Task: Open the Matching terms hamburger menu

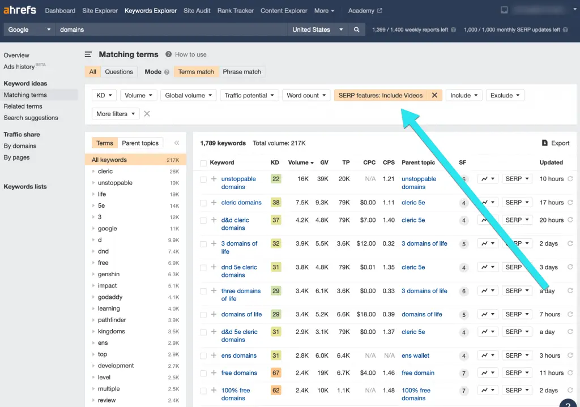Action: coord(88,54)
